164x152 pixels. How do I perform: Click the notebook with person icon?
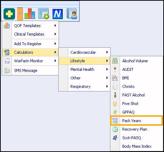[72, 14]
